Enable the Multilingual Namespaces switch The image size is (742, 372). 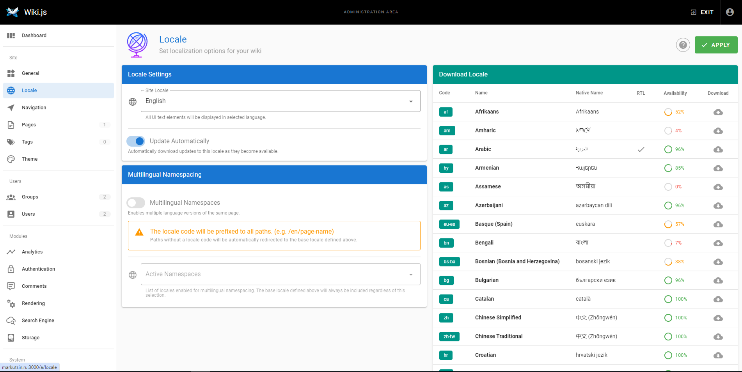point(136,203)
